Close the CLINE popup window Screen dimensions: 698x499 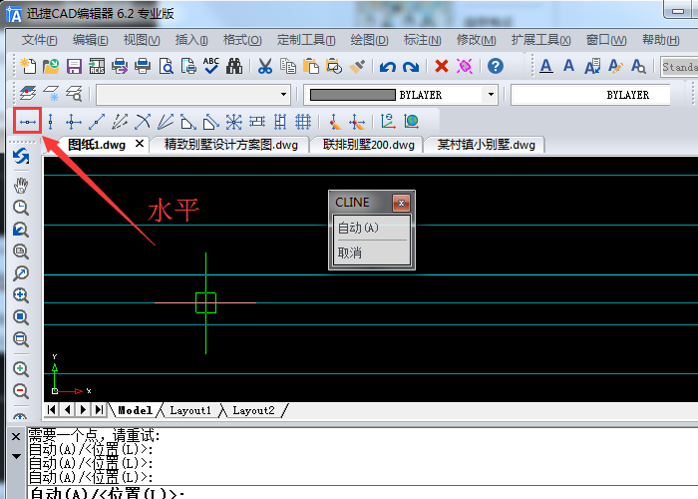pyautogui.click(x=401, y=204)
